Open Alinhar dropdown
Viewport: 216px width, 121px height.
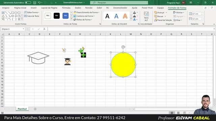click(179, 13)
